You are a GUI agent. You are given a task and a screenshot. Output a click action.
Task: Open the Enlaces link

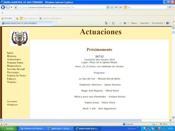(x=11, y=79)
